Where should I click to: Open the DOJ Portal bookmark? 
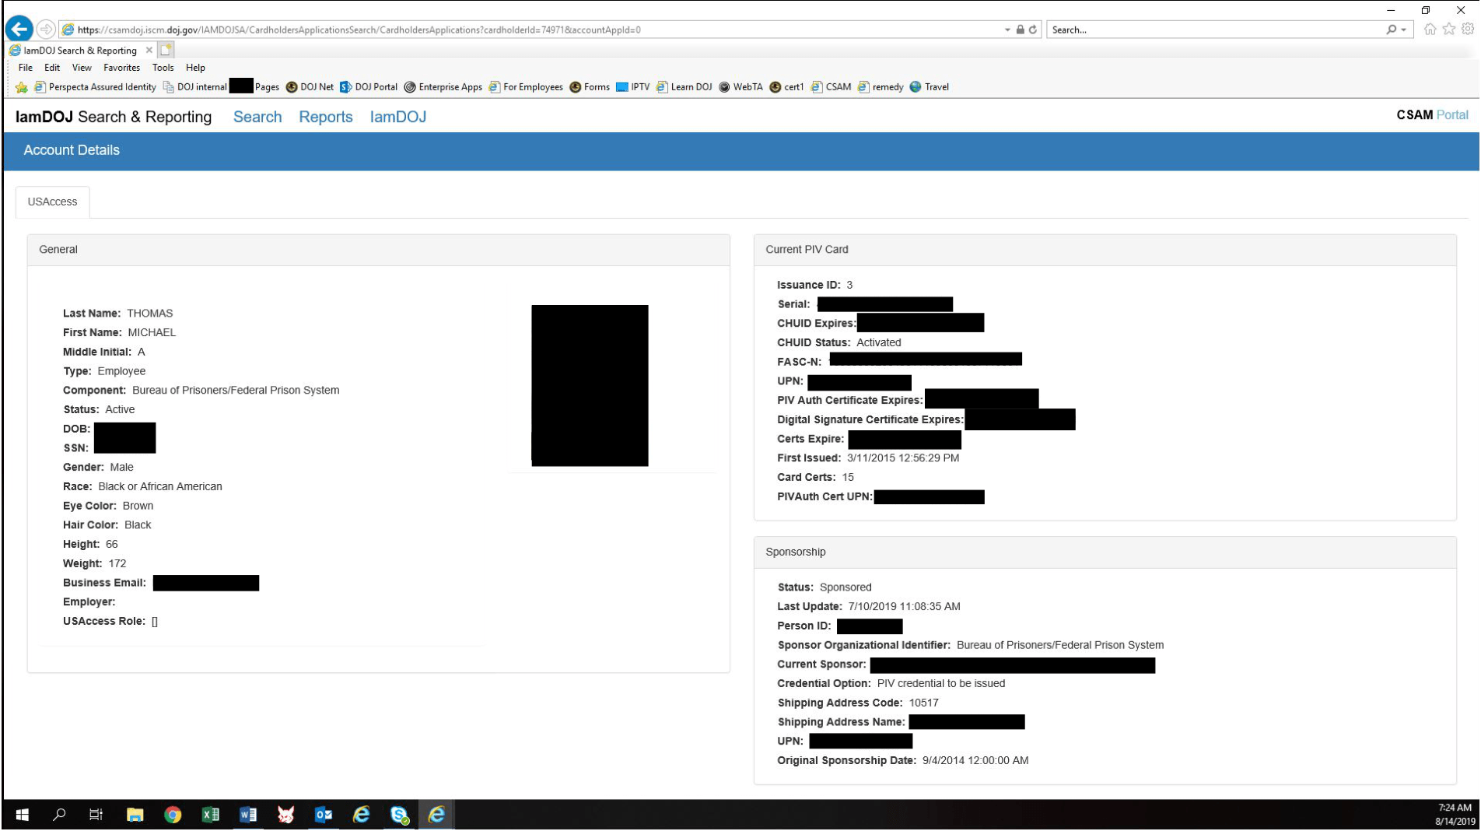[x=369, y=87]
